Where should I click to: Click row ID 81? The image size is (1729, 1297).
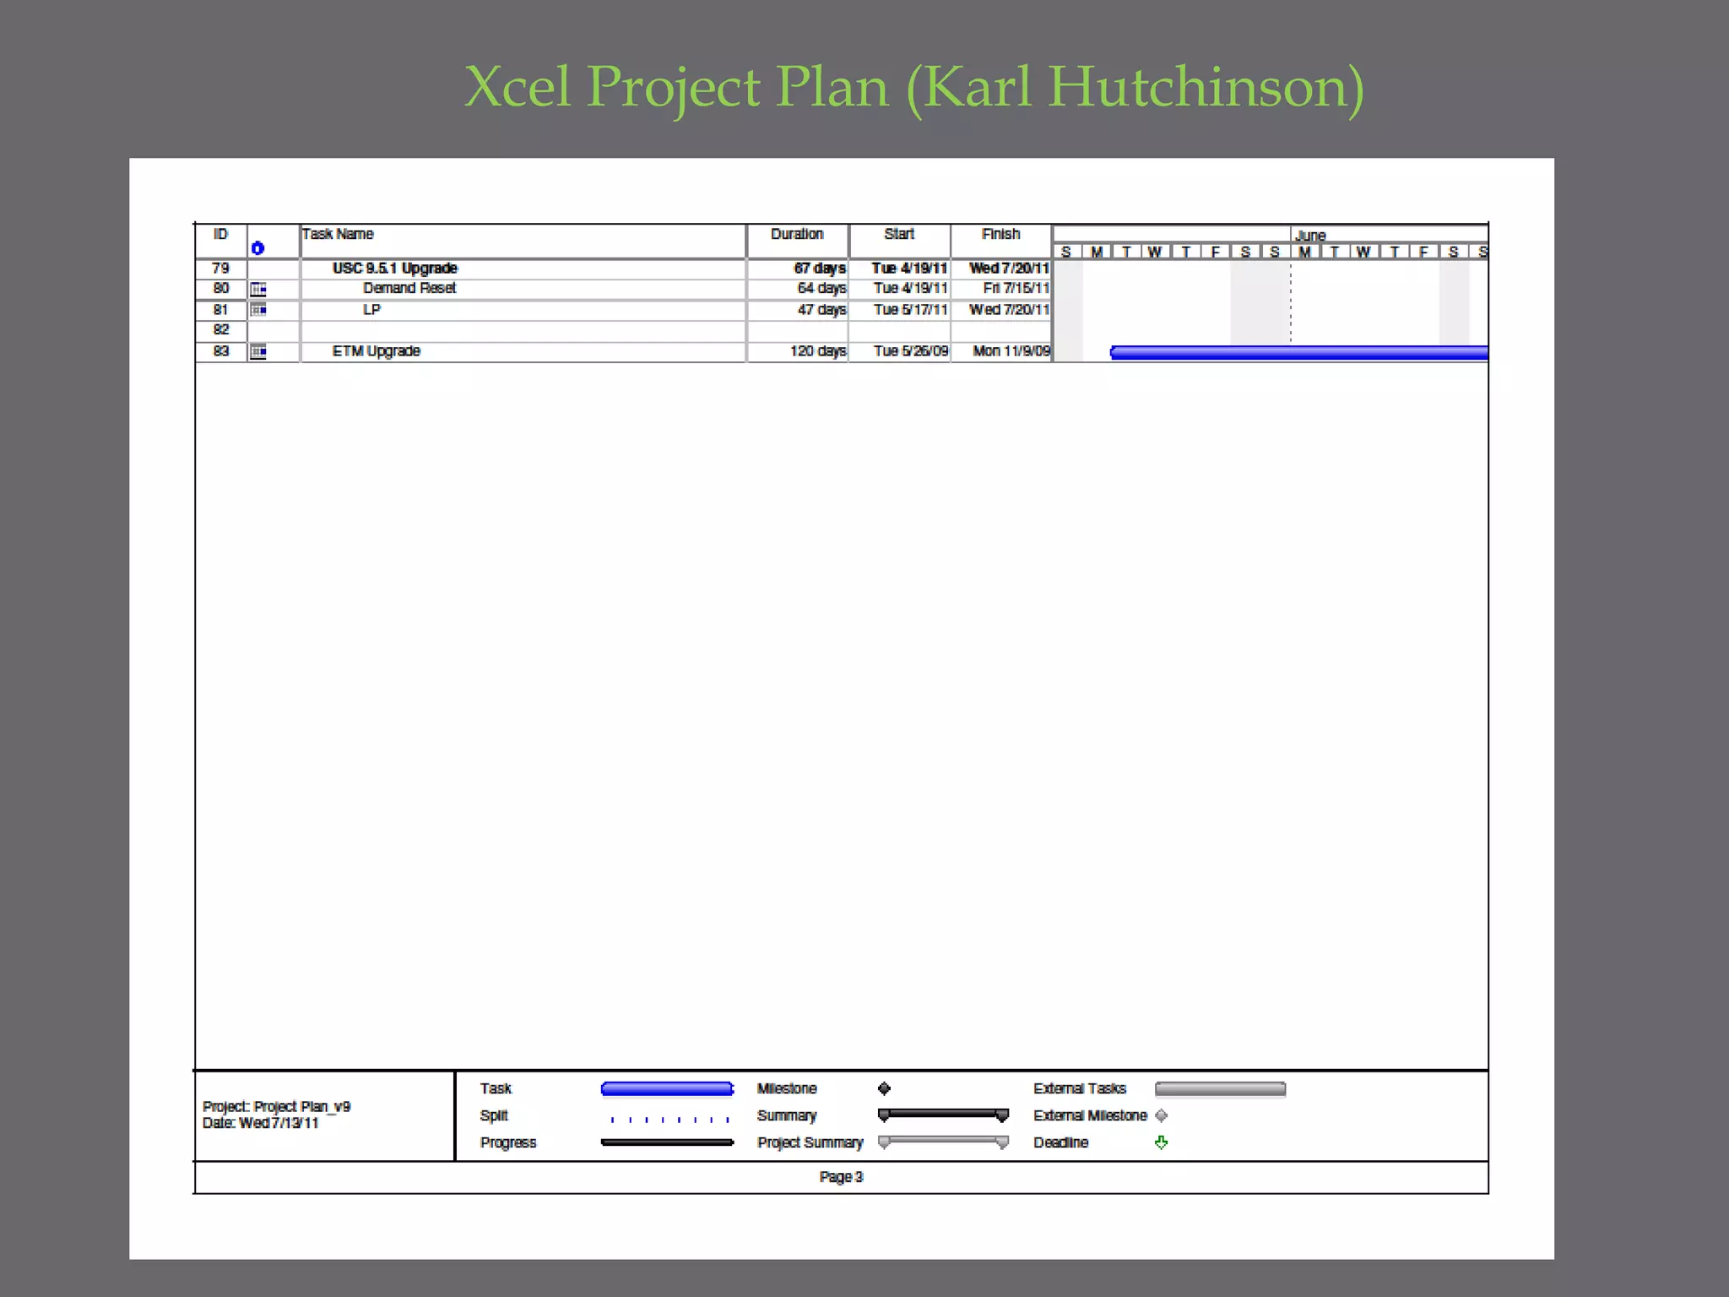coord(220,310)
